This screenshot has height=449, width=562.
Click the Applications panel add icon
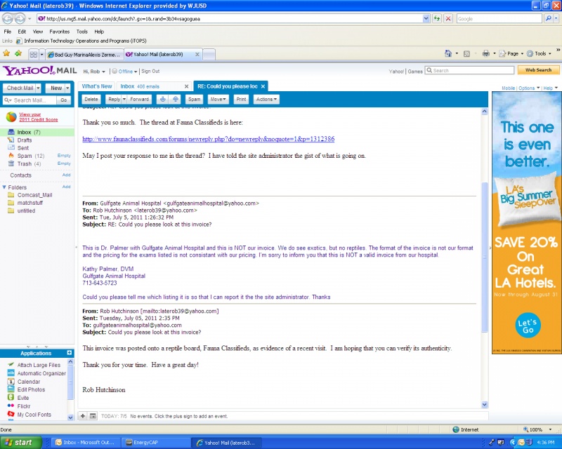pyautogui.click(x=69, y=353)
